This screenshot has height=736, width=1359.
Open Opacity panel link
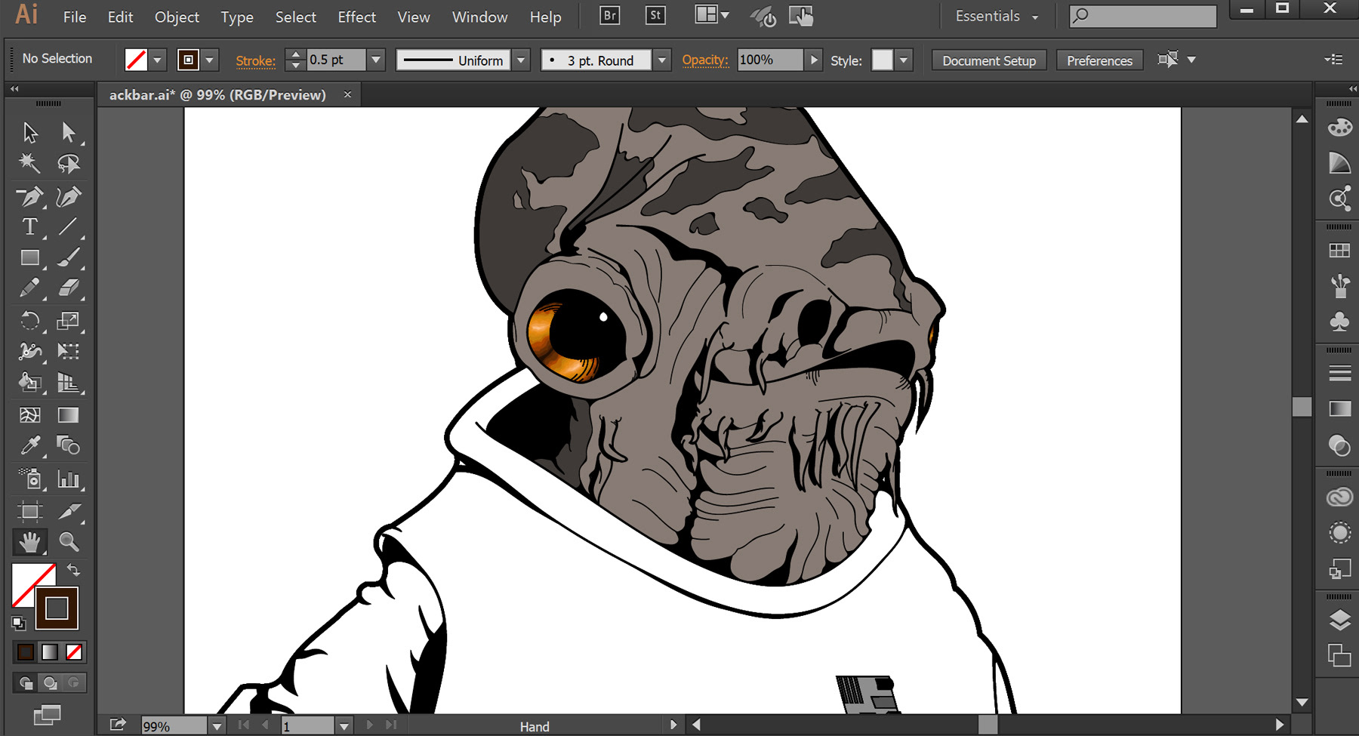coord(705,60)
